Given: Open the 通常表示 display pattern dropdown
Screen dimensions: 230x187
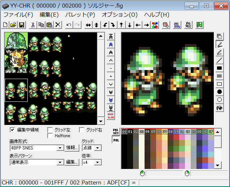Looking at the screenshot, I should [60, 162].
